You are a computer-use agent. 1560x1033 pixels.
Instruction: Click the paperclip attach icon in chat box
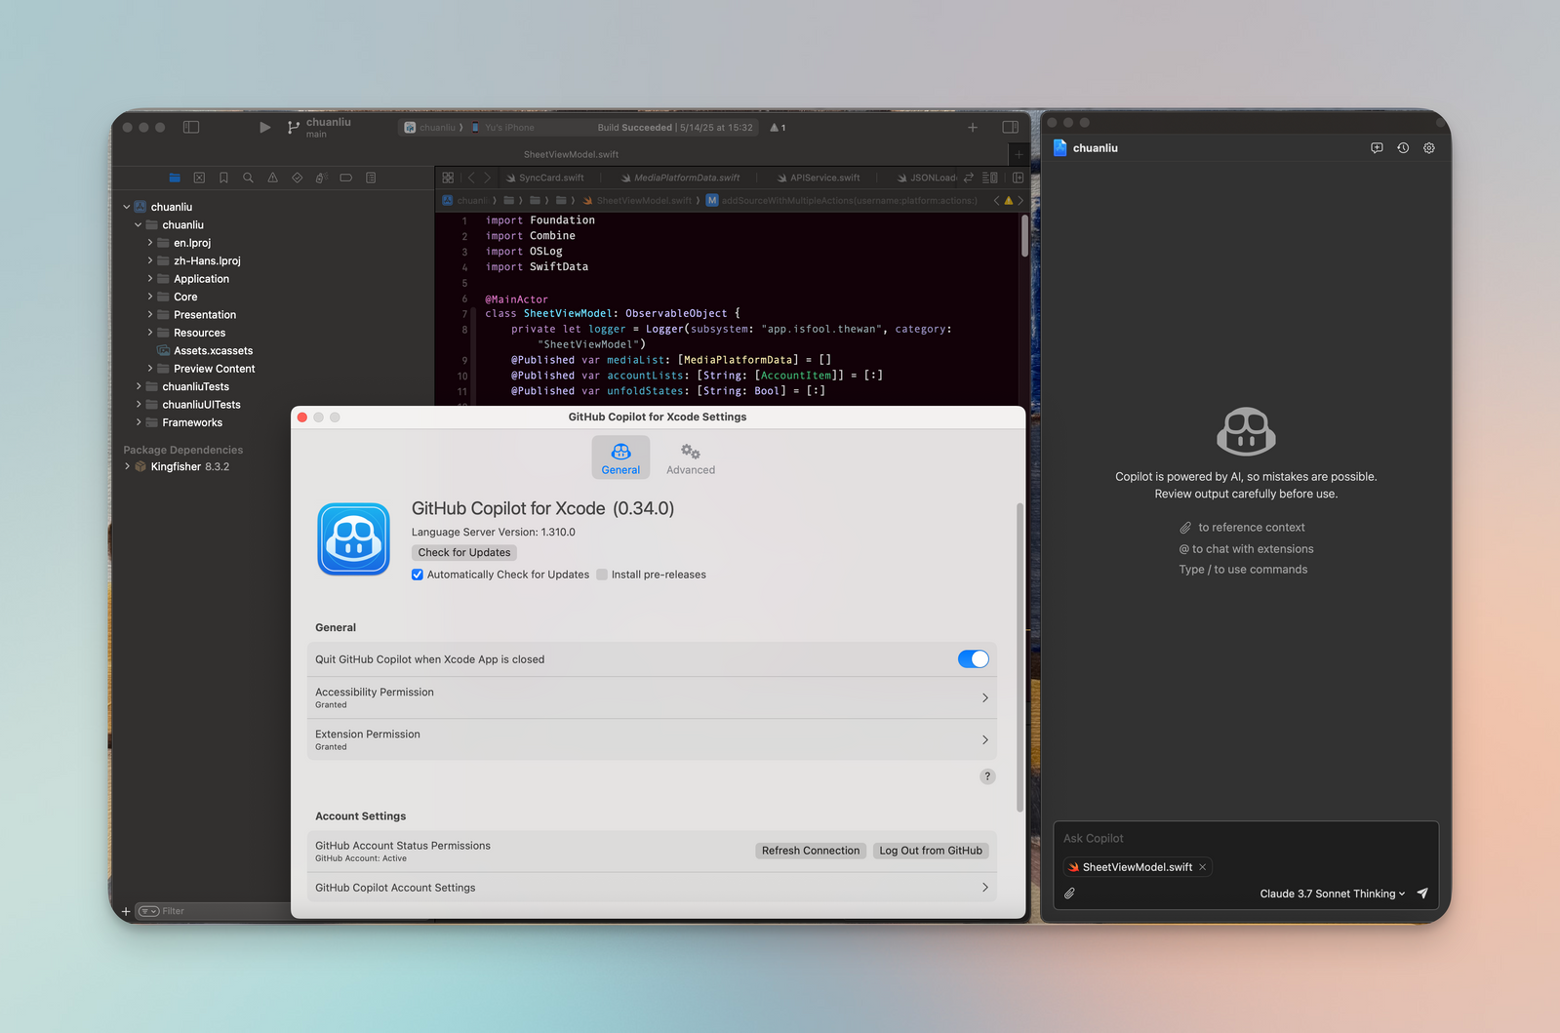[1070, 894]
